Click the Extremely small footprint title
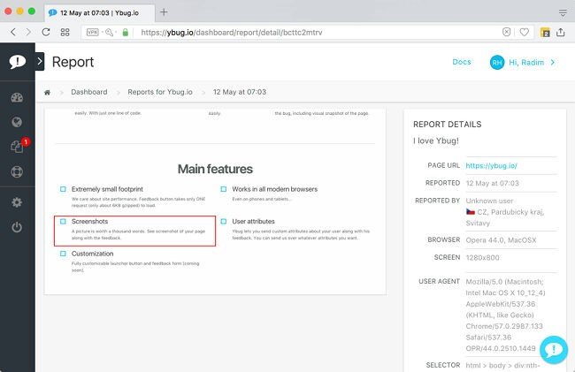This screenshot has width=575, height=372. tap(107, 189)
